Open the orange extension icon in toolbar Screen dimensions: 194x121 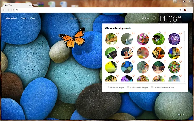click(x=185, y=10)
